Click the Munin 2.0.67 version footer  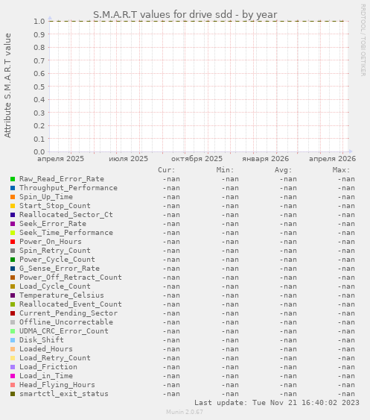[x=185, y=412]
